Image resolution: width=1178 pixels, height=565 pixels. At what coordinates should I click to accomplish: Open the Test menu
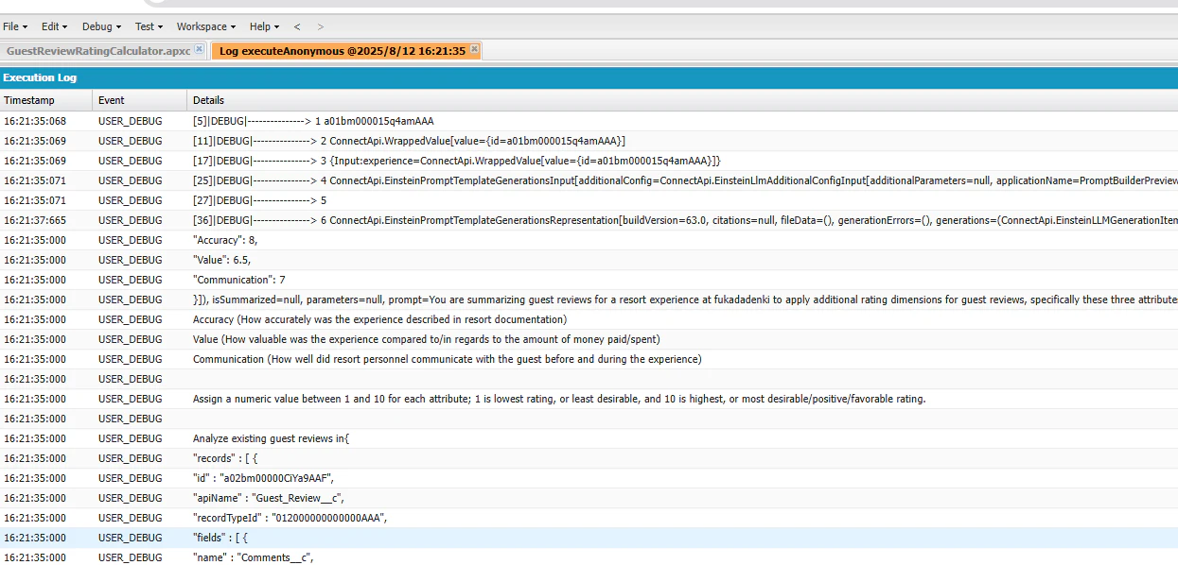click(x=149, y=26)
